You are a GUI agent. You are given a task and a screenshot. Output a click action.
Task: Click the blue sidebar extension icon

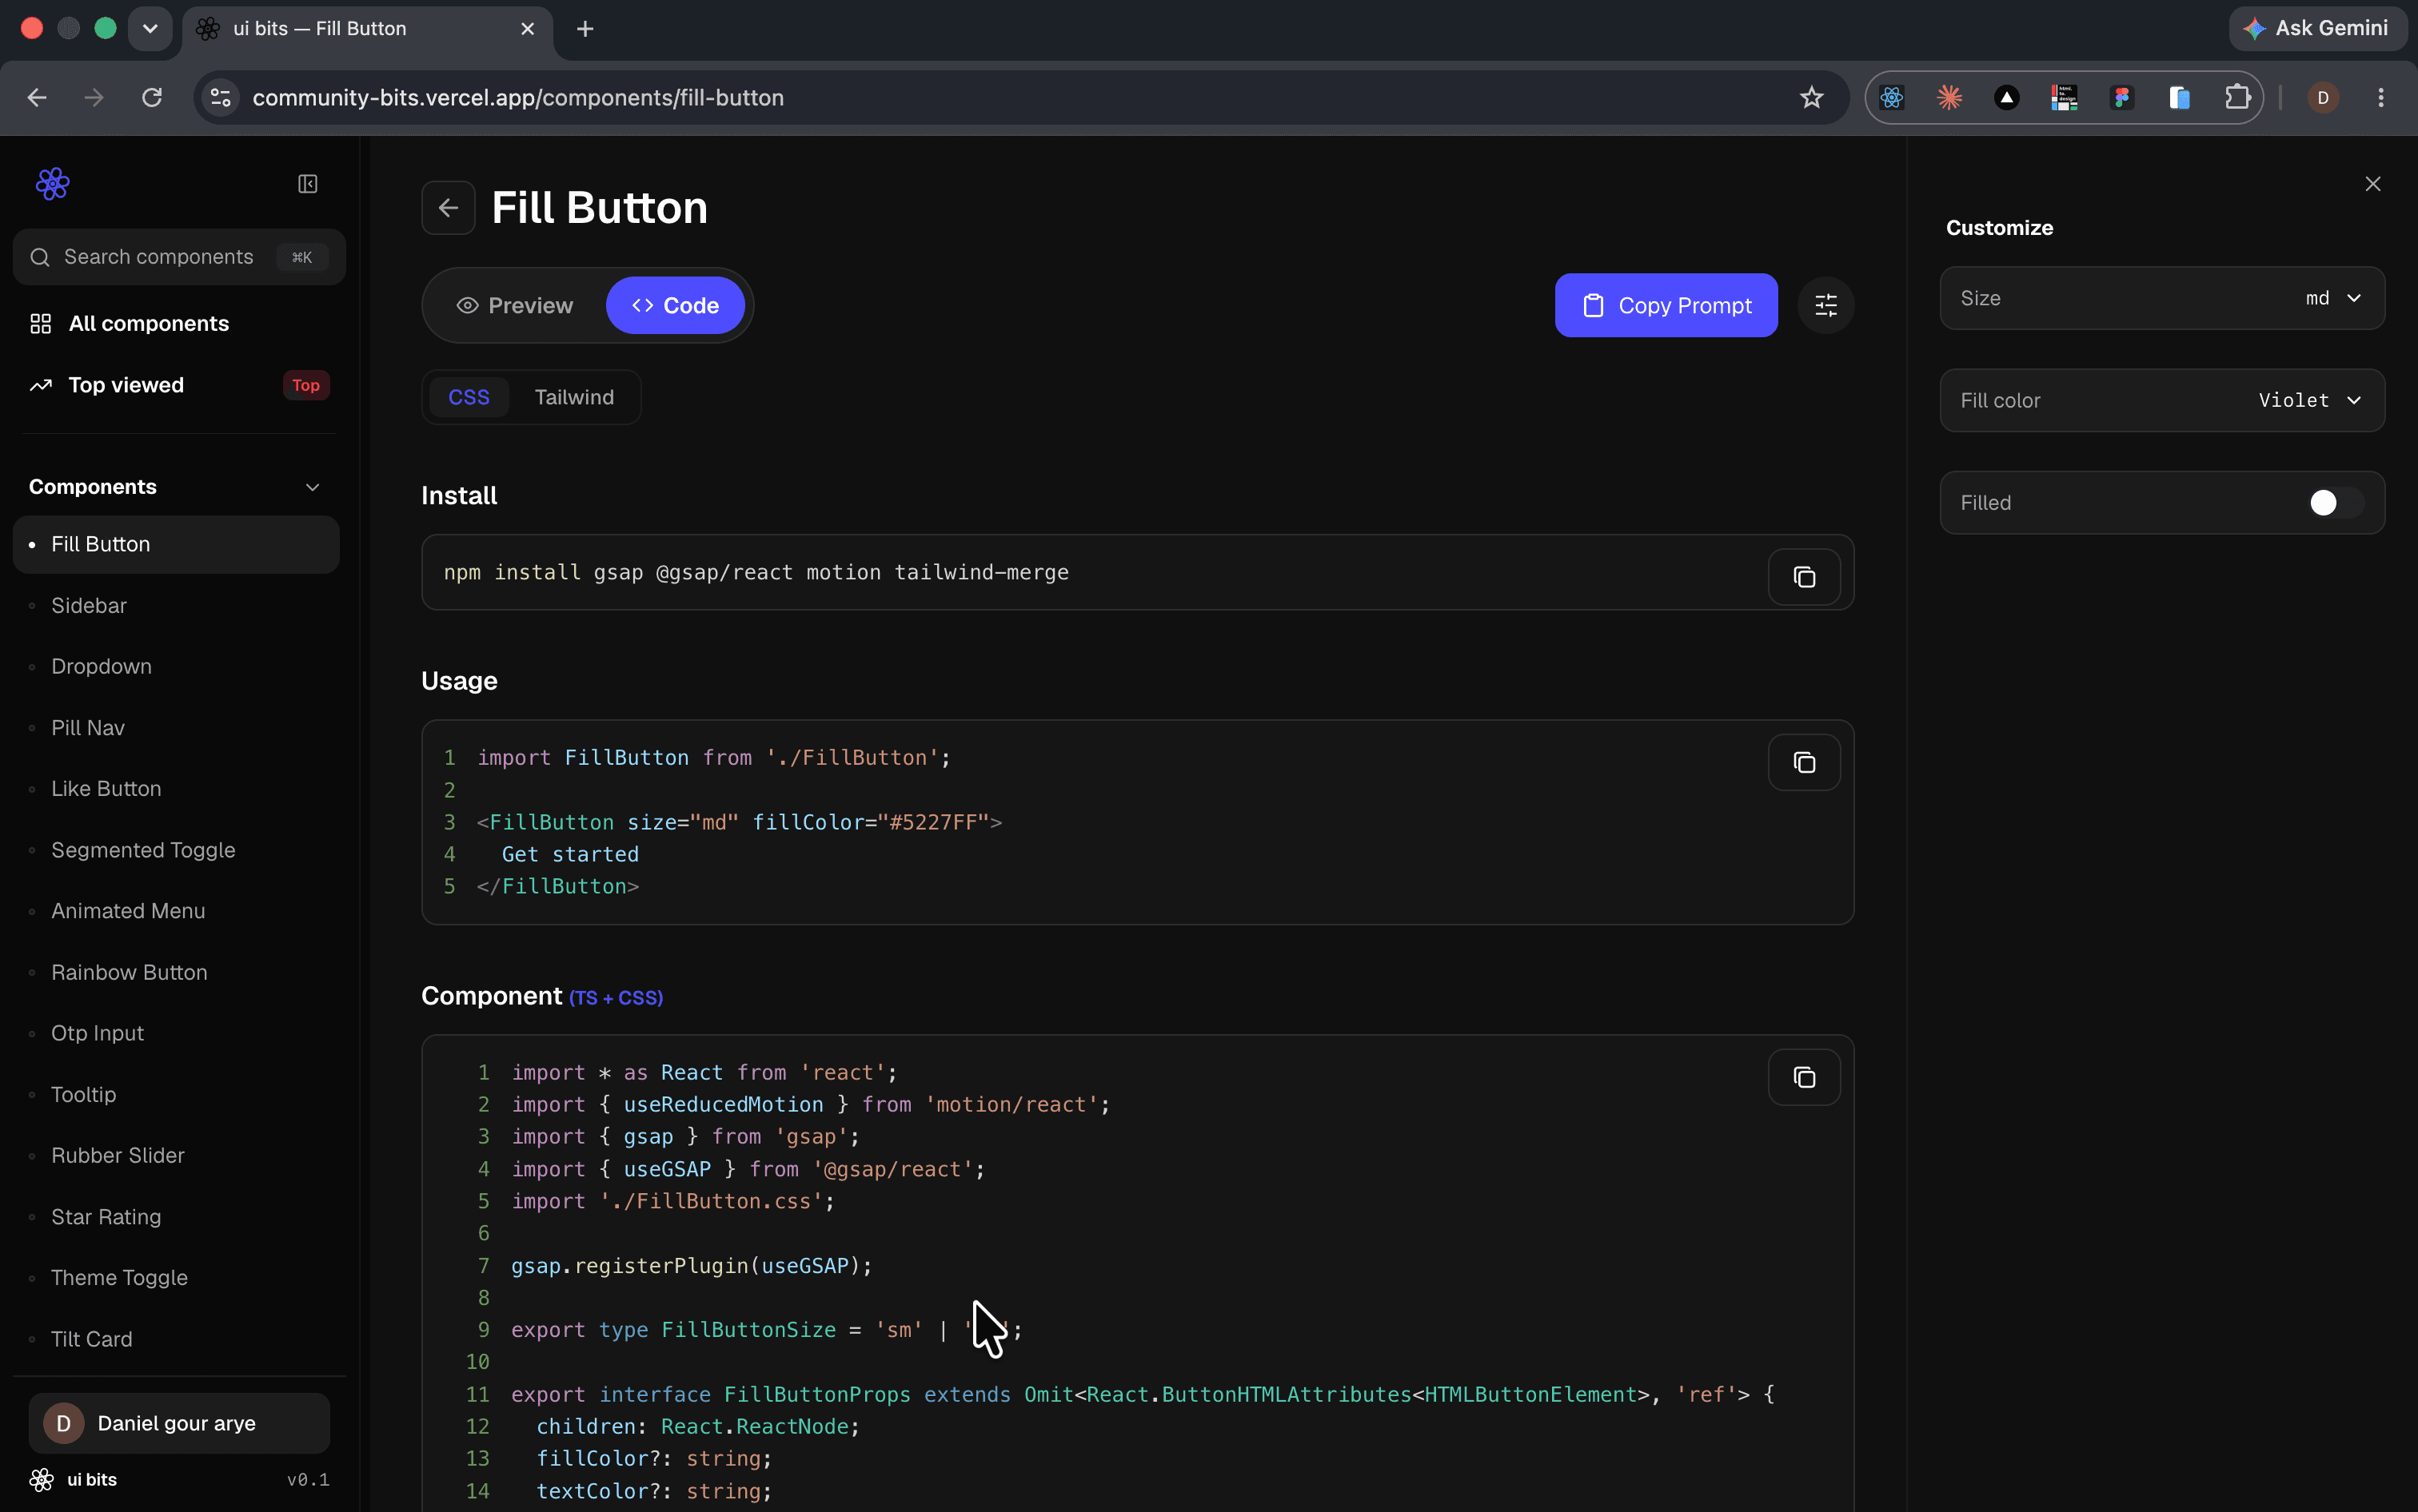click(2179, 98)
